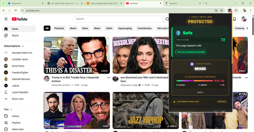
Task: Open the tab search dropdown arrow
Action: [x=3, y=3]
